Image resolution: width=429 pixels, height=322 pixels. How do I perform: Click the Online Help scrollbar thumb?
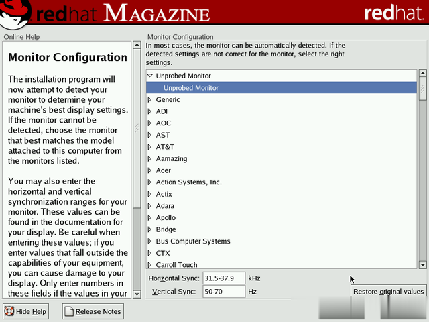[x=137, y=129]
